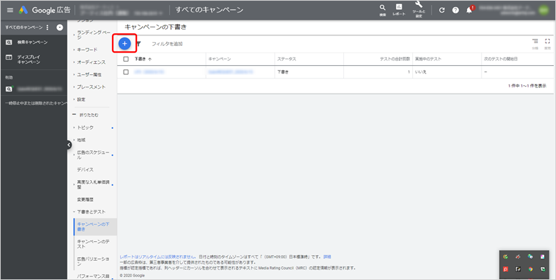Expand 設定 in navigation
This screenshot has height=280, width=556.
[81, 100]
